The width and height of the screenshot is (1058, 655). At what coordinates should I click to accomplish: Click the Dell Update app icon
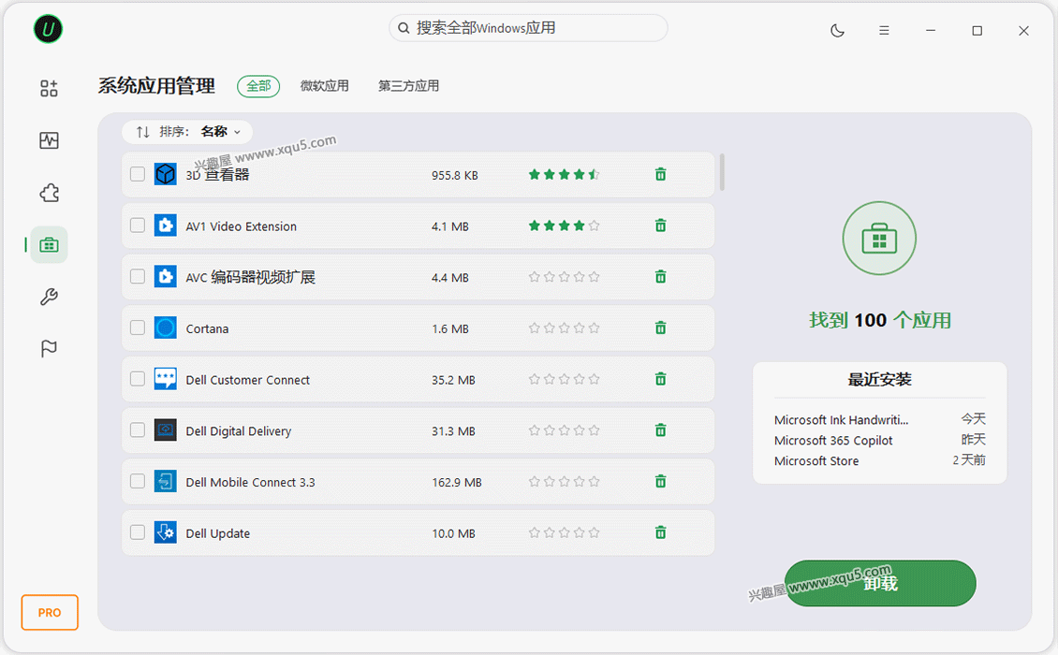tap(166, 532)
